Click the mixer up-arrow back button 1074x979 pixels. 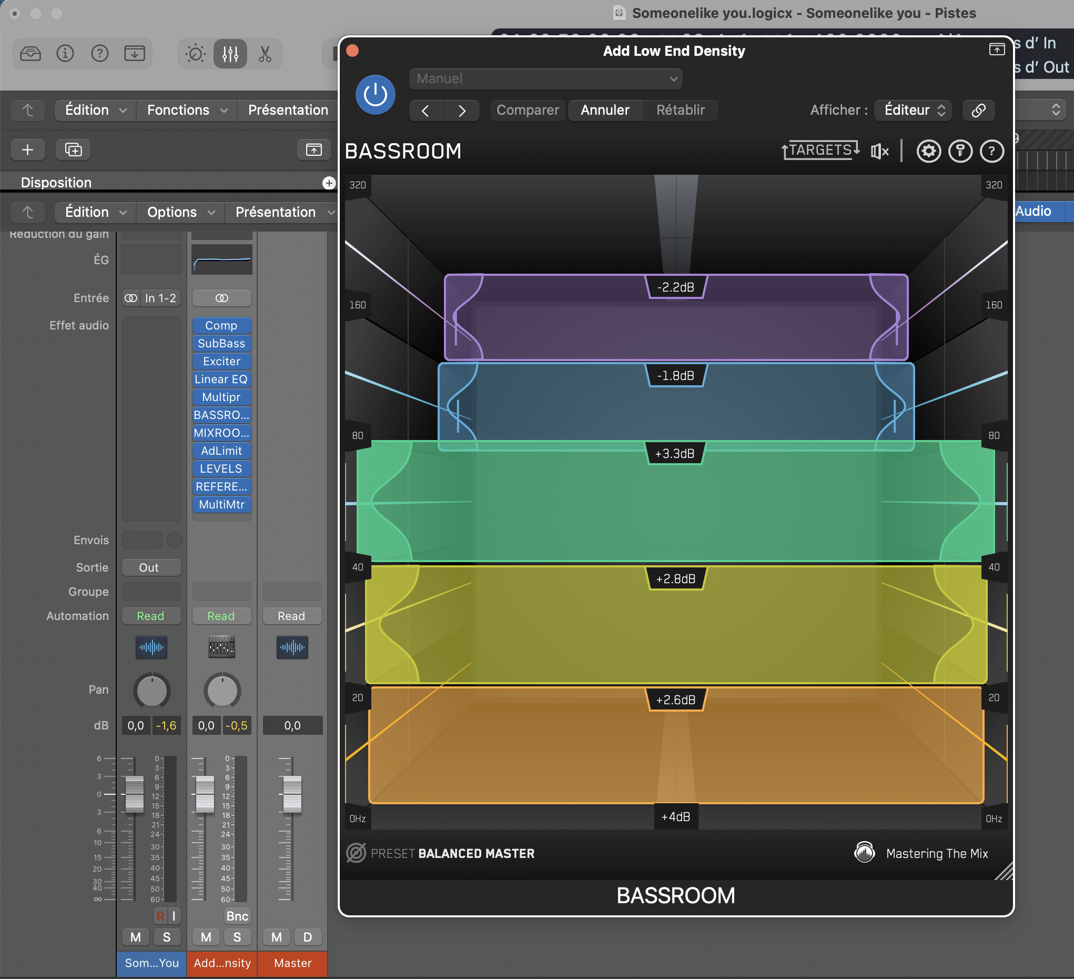pyautogui.click(x=28, y=212)
